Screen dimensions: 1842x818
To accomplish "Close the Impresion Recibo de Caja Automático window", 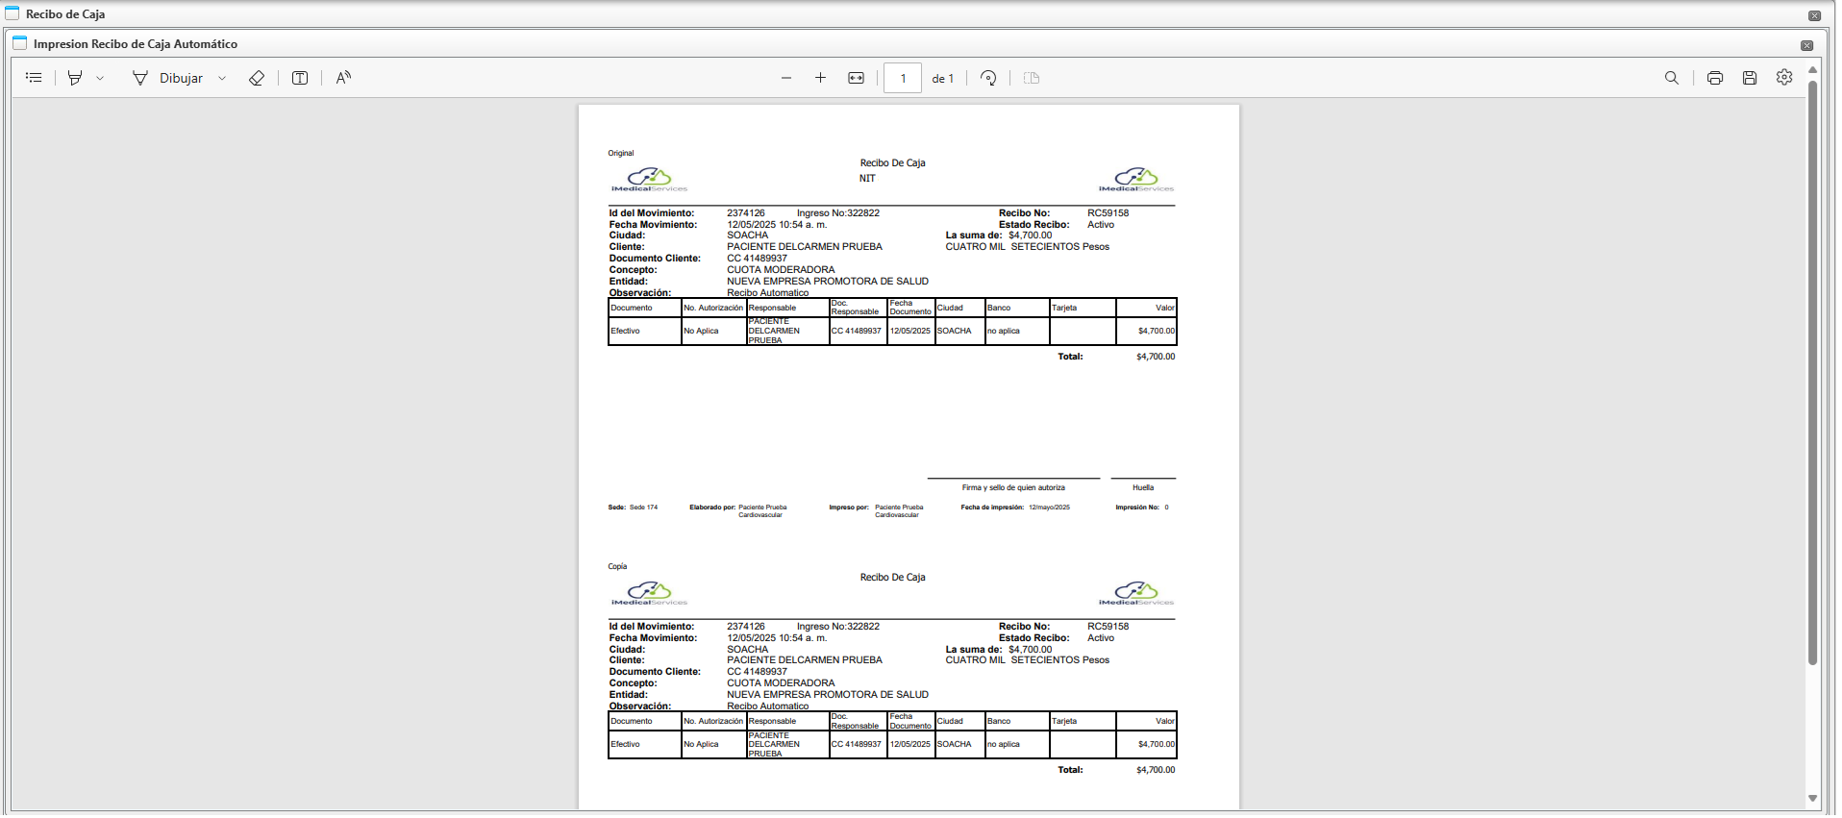I will pyautogui.click(x=1807, y=45).
